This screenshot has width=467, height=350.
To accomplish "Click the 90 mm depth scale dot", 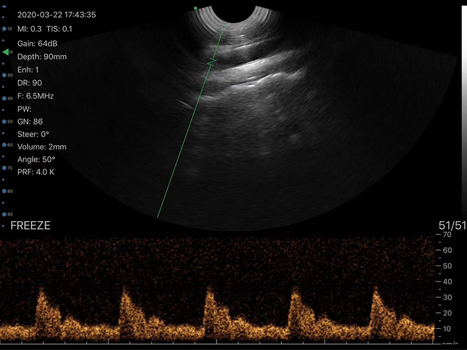I will coord(5,215).
